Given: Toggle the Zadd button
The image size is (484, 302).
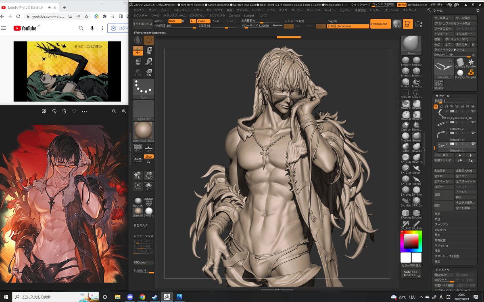Looking at the screenshot, I should (203, 21).
